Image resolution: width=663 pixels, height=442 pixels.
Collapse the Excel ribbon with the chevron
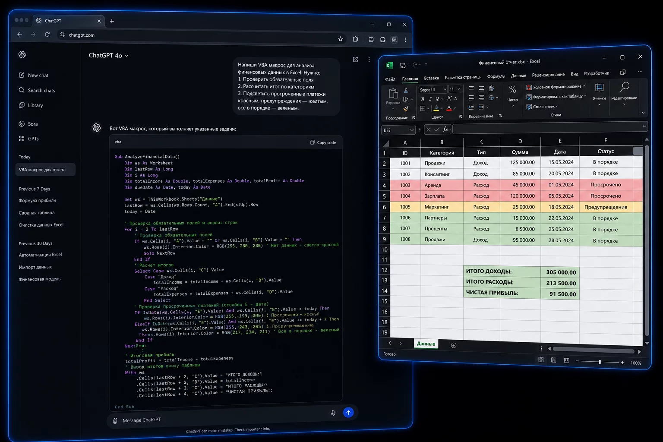643,113
